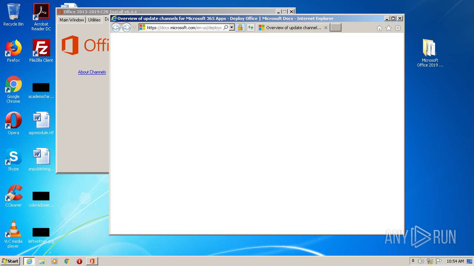Open Opera from taskbar
The image size is (474, 266).
79,261
